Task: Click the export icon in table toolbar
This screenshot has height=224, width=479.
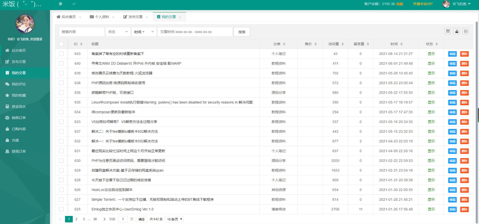Action: point(457,31)
